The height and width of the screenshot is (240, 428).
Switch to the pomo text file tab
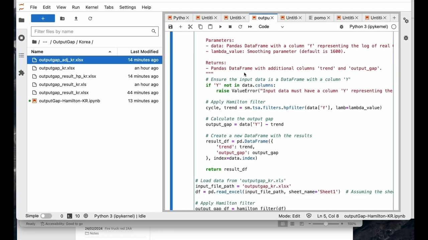(320, 18)
